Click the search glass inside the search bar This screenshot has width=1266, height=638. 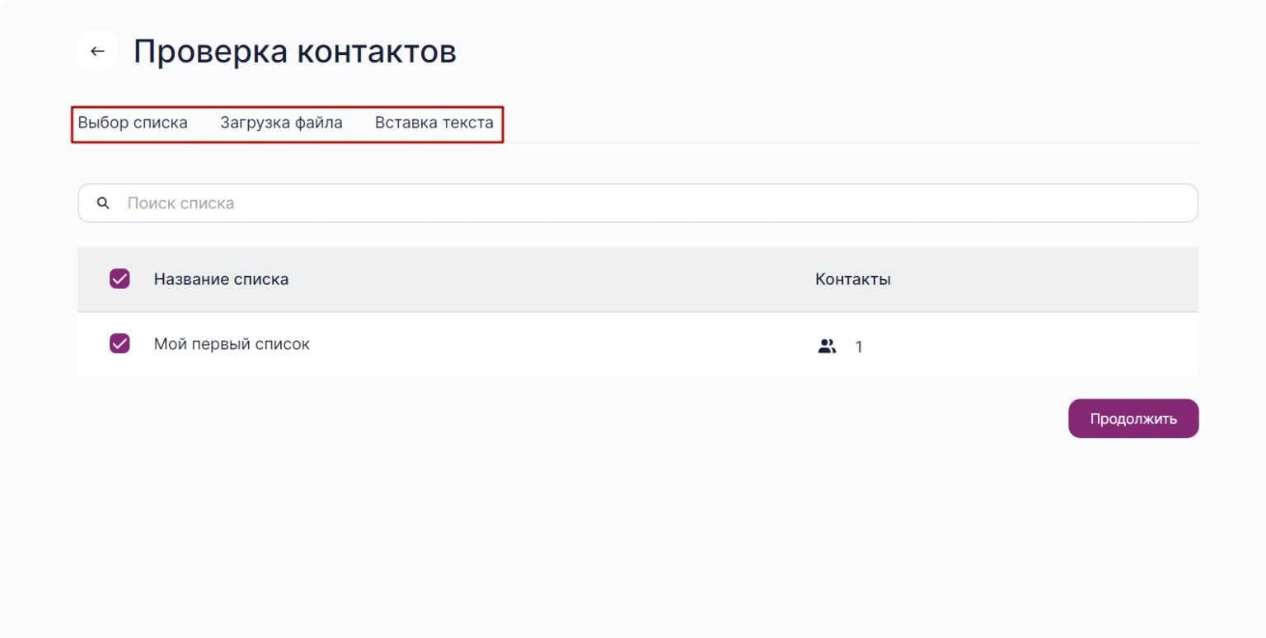tap(103, 203)
